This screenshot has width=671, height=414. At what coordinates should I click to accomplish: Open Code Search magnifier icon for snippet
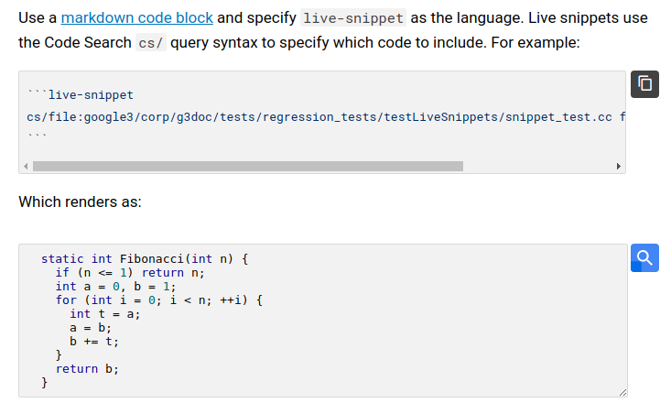[644, 257]
